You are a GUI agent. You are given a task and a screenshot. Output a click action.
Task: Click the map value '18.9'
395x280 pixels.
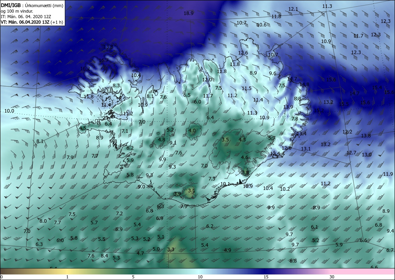(x=188, y=13)
